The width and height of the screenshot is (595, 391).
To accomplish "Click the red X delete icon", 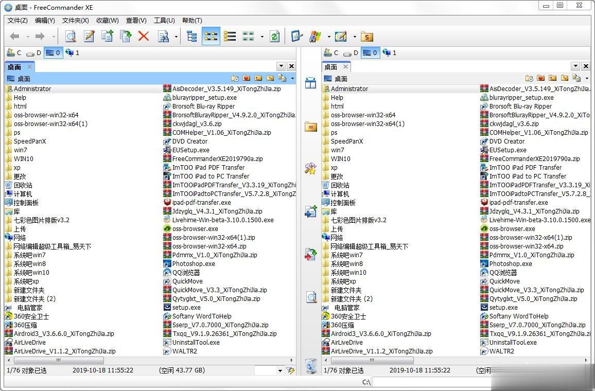I will point(144,37).
